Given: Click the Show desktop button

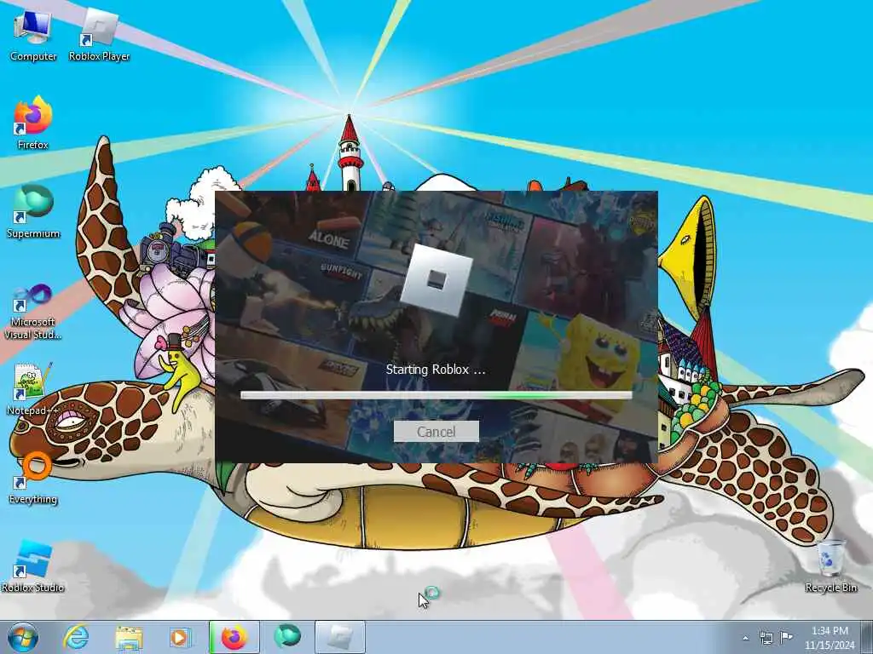Looking at the screenshot, I should tap(867, 637).
